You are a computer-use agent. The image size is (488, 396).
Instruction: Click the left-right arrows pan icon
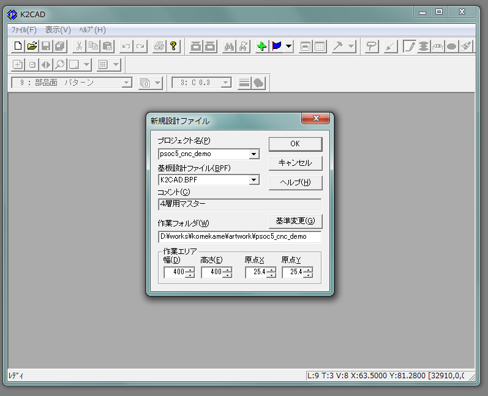(x=46, y=65)
